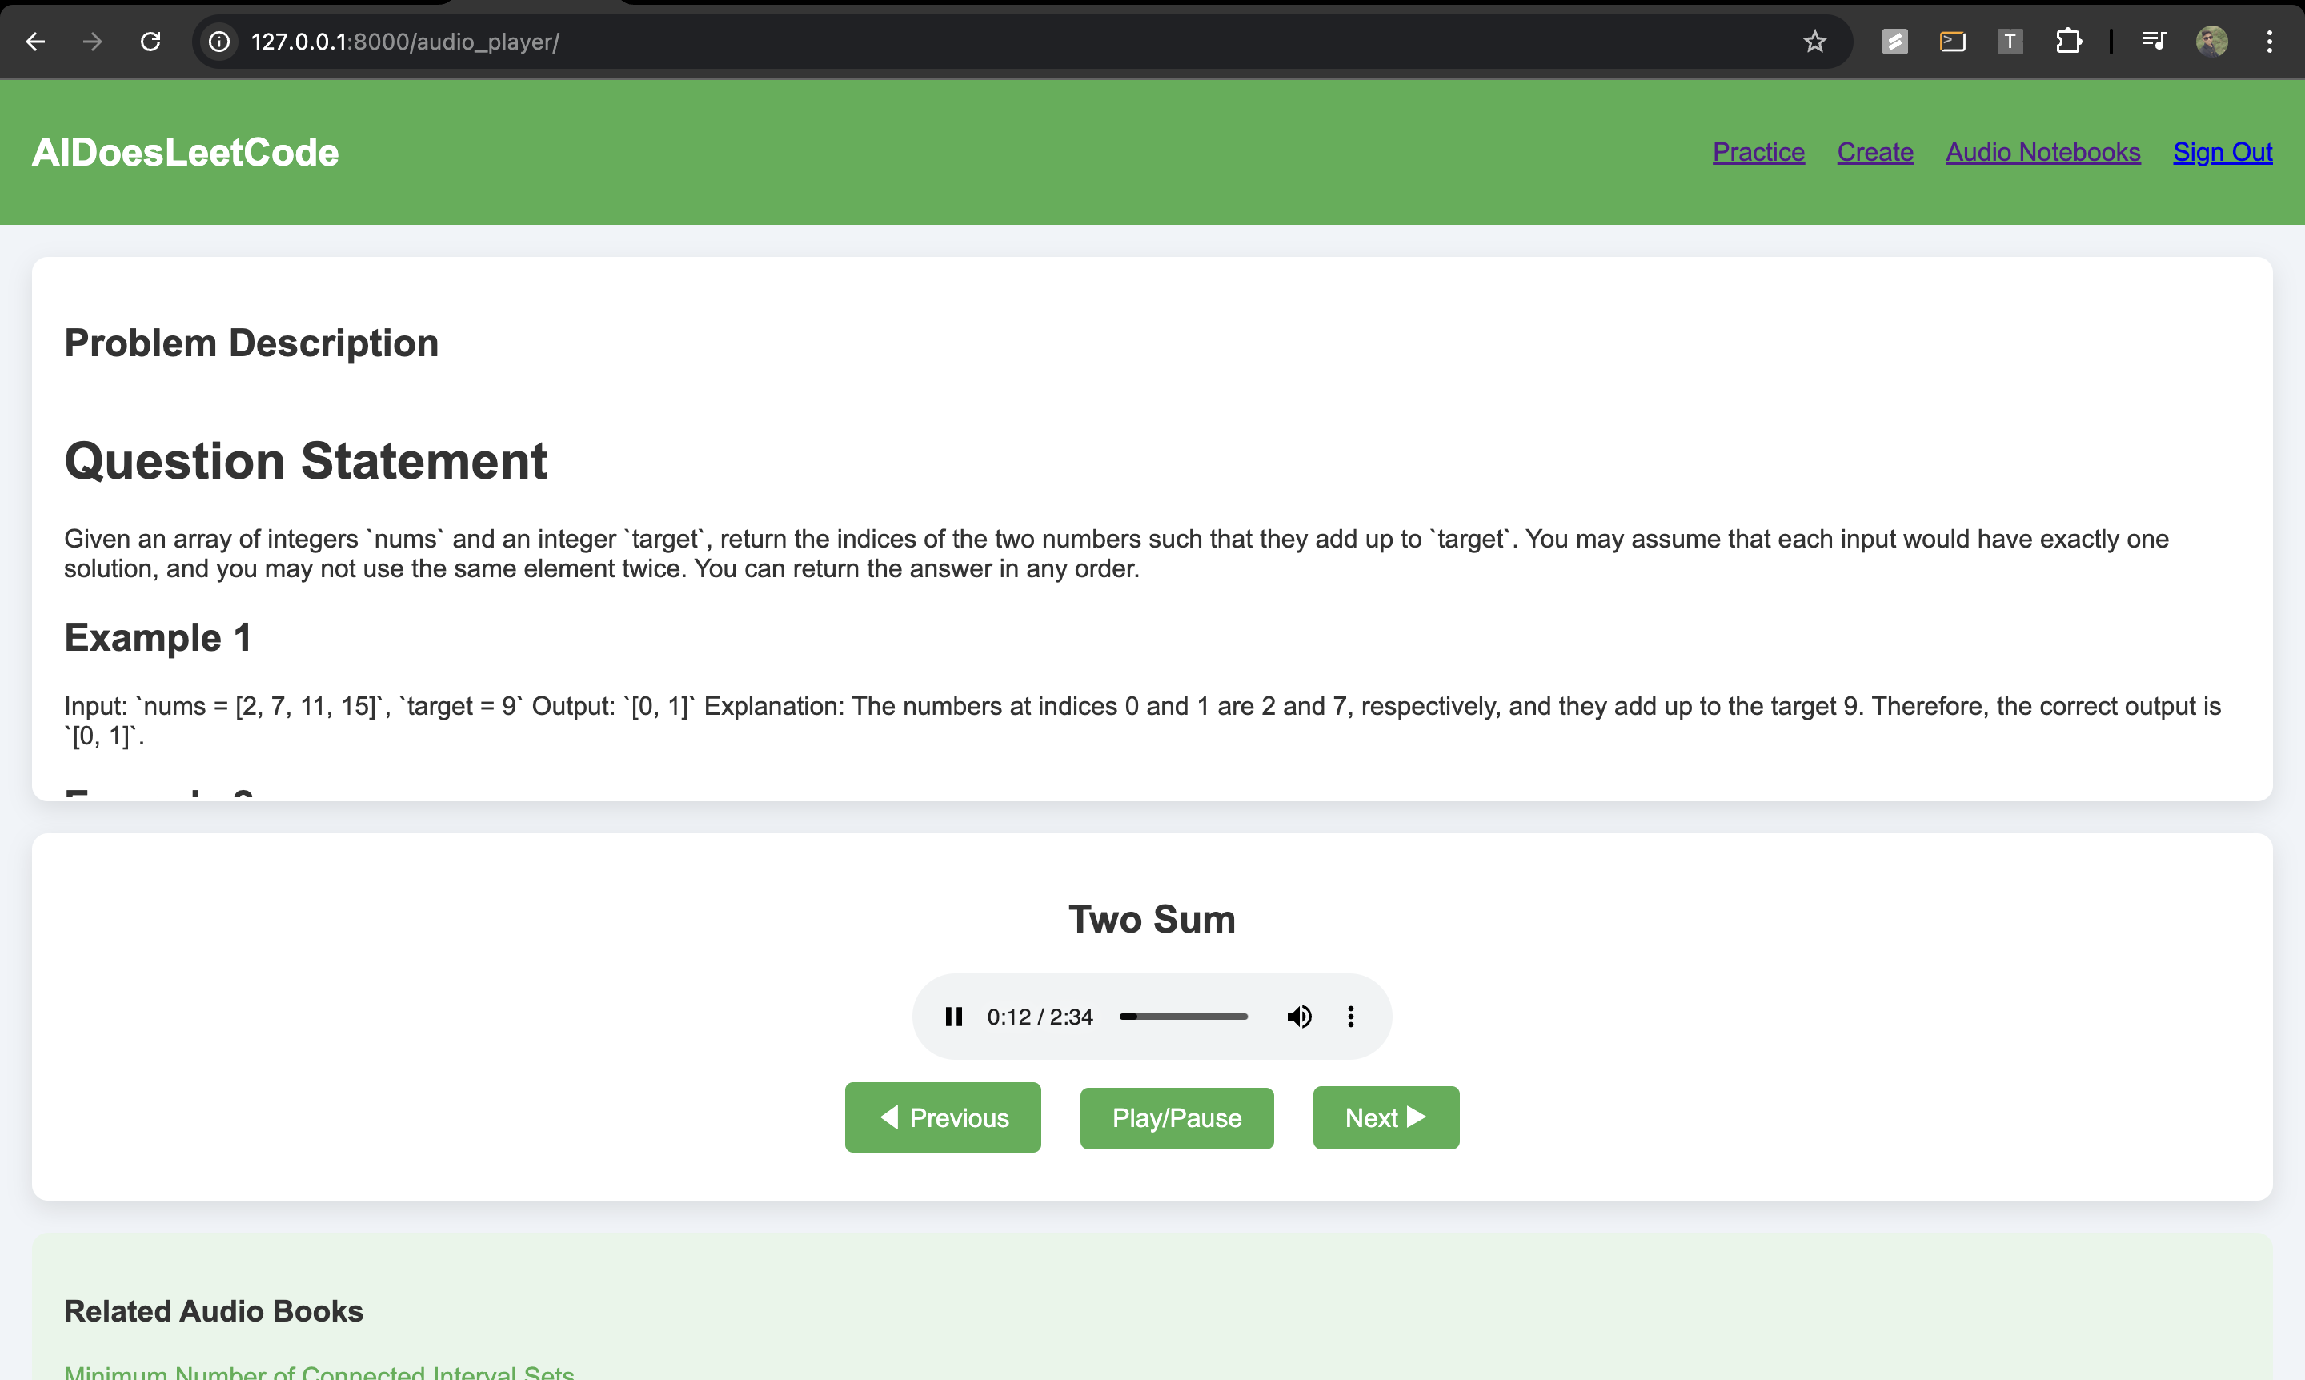Click the Sign Out link
Screen dimensions: 2305x1380
(2223, 151)
